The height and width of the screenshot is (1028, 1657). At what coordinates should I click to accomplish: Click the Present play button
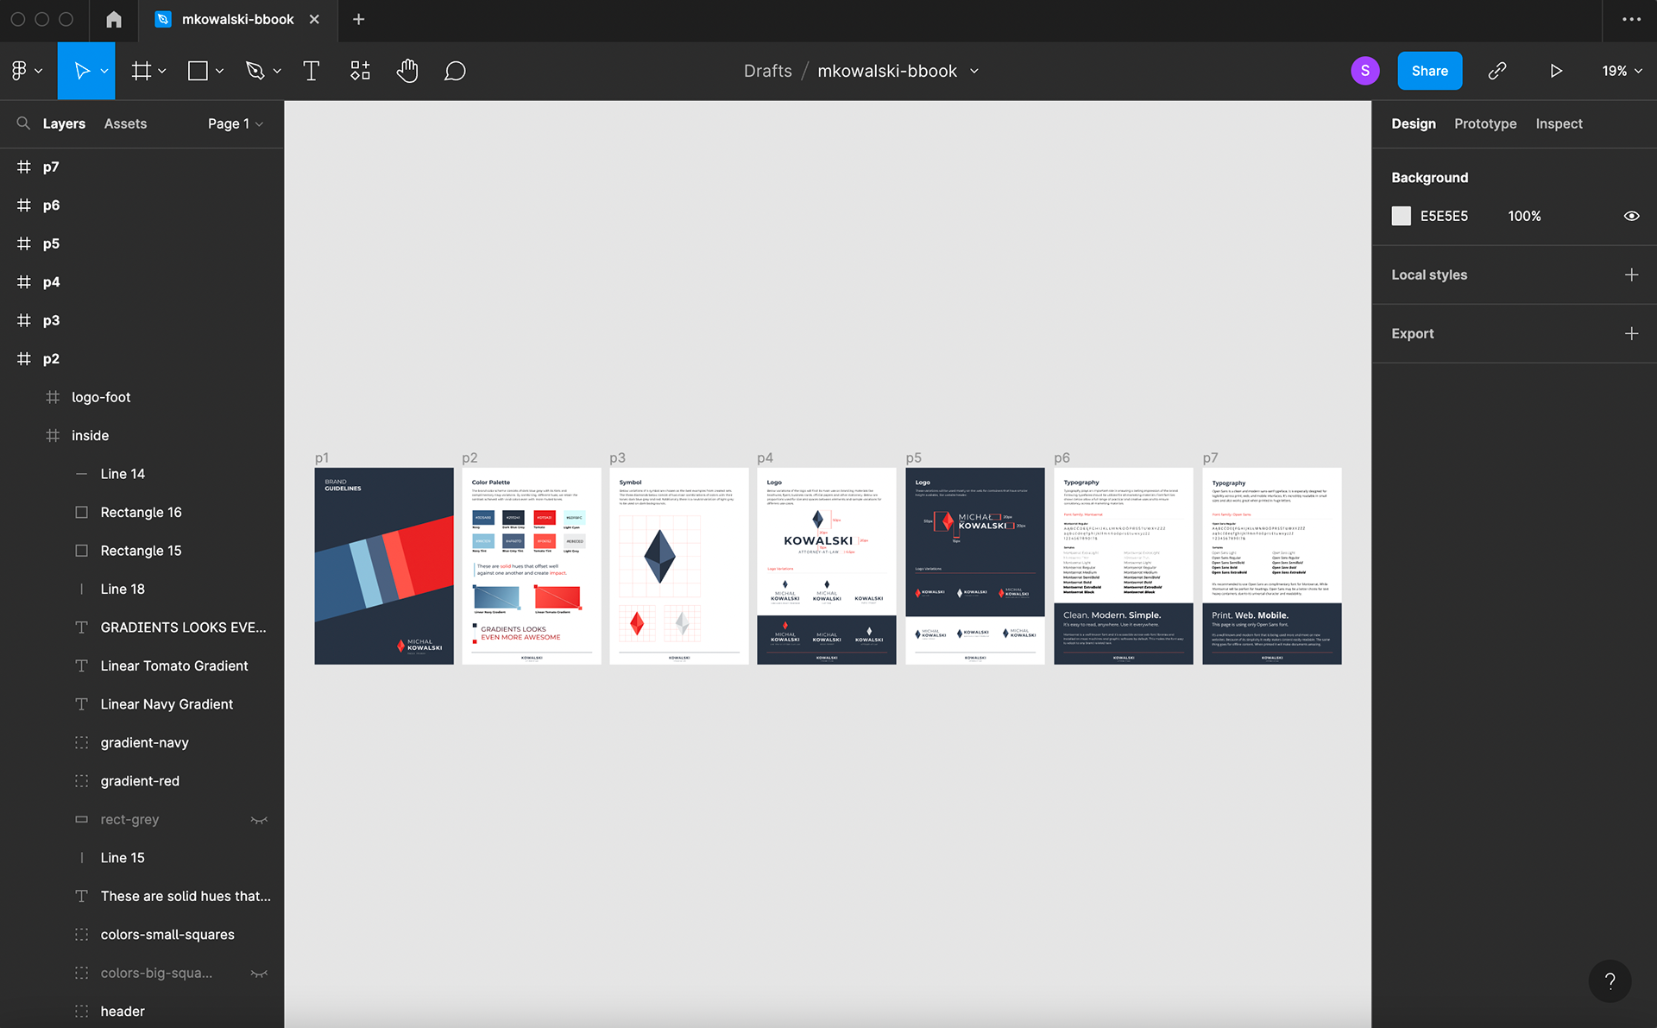click(1556, 71)
